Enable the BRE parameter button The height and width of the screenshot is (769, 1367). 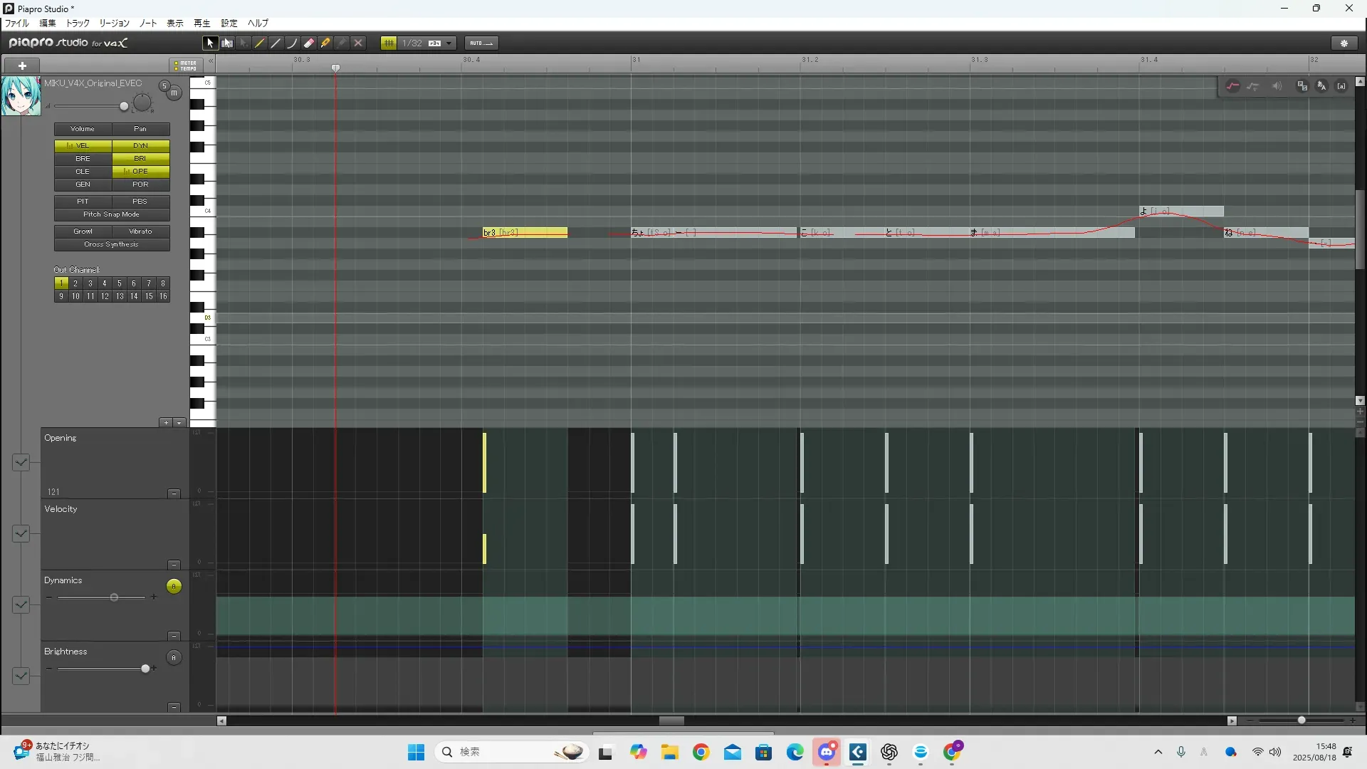(x=83, y=159)
